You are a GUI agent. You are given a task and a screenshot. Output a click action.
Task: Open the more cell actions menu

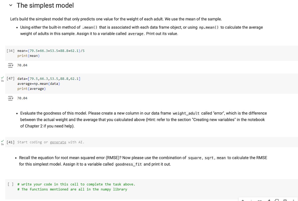pyautogui.click(x=293, y=200)
